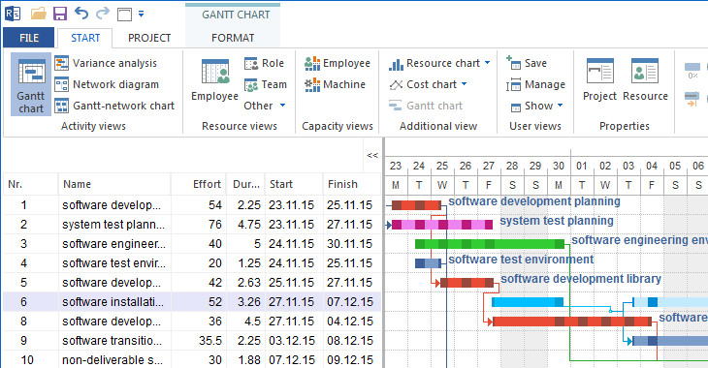Click finish date 30.11.15 in row 3
Viewport: 708px width, 368px height.
pos(349,244)
